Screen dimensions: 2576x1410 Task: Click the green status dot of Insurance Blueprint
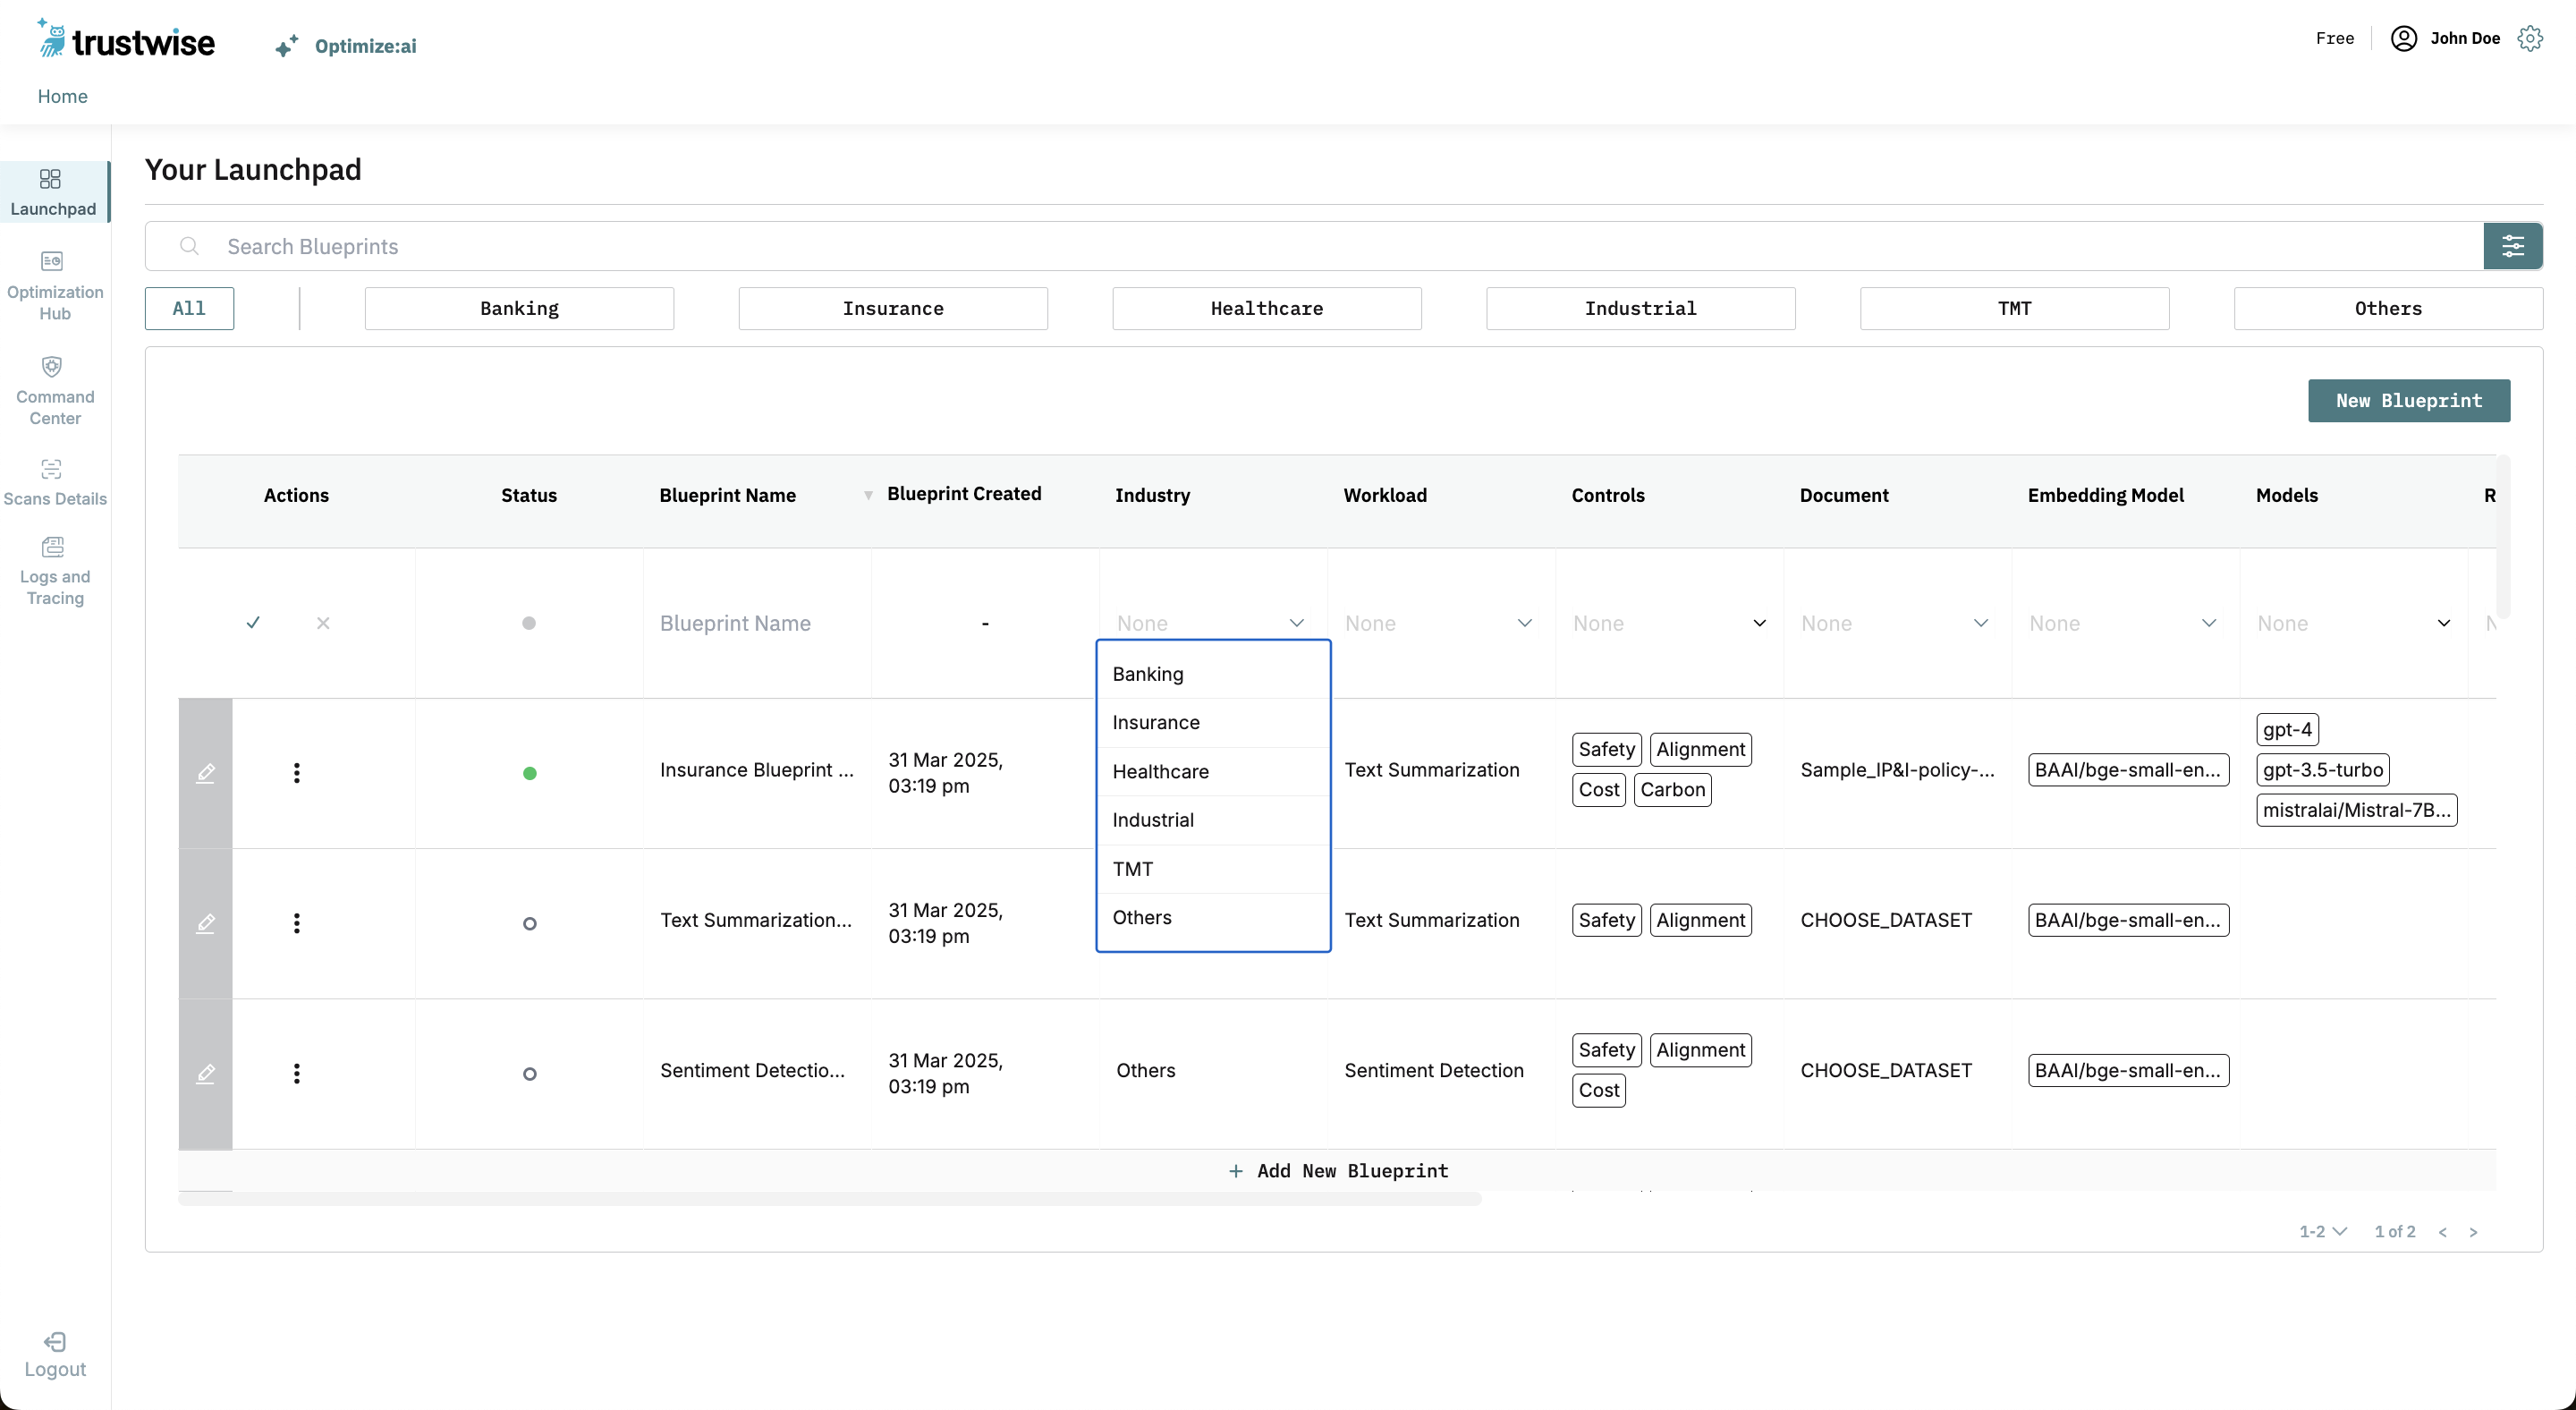[x=529, y=773]
